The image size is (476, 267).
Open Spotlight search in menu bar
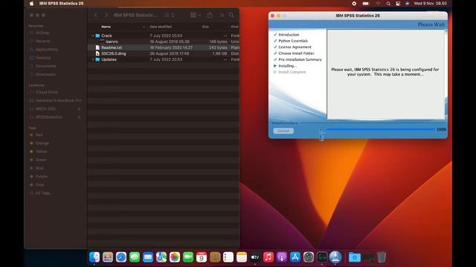coord(388,4)
